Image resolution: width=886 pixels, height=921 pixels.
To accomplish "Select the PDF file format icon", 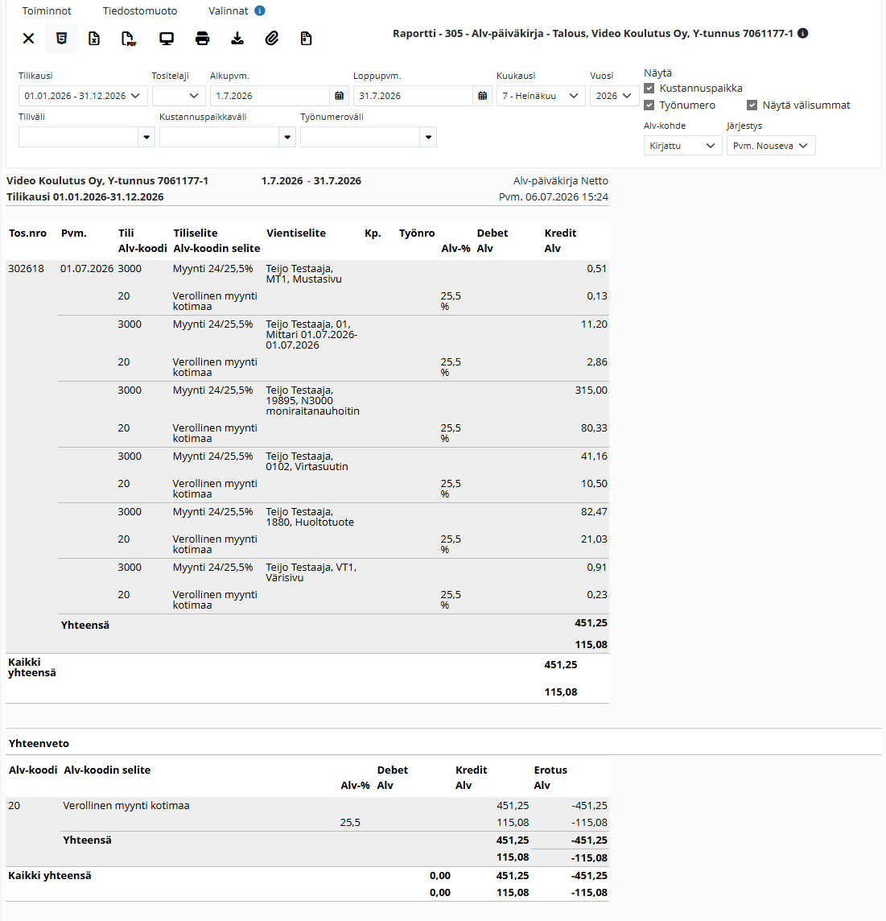I will coord(129,39).
